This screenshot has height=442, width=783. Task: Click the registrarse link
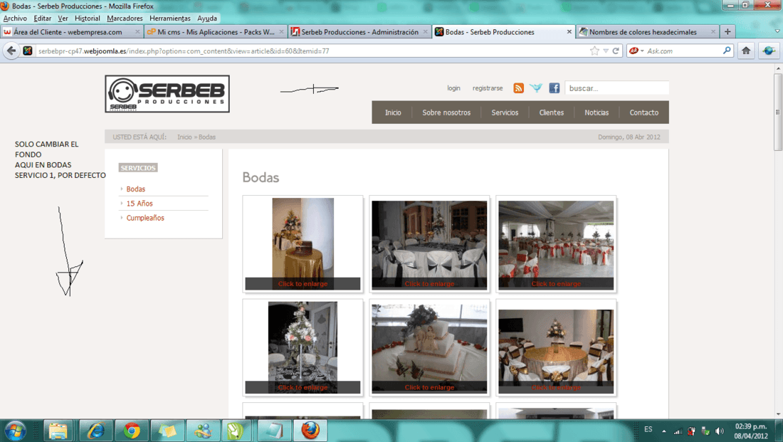488,88
